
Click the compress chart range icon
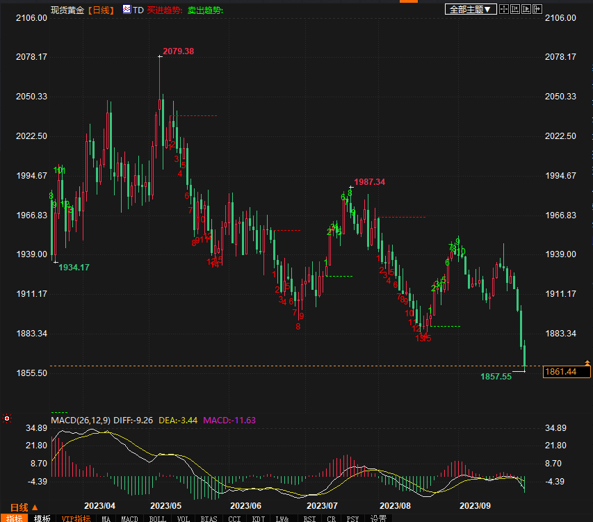[x=514, y=9]
